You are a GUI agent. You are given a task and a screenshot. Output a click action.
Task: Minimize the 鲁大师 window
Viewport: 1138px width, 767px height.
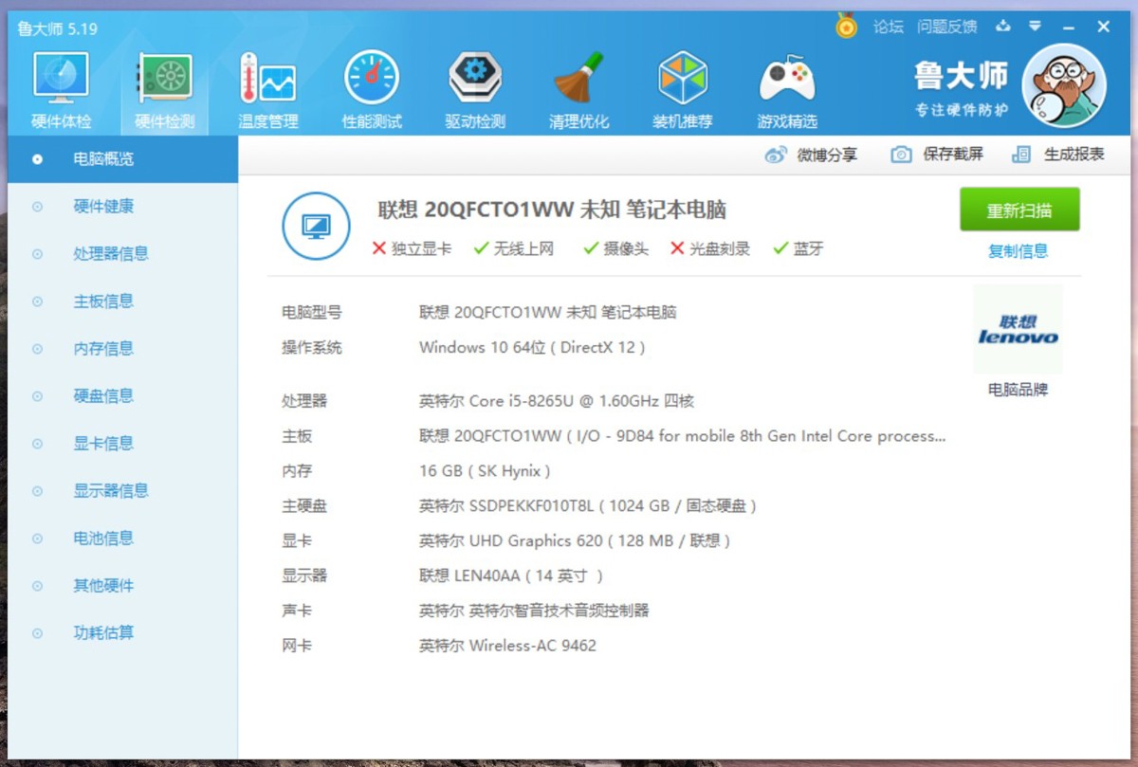tap(1069, 27)
